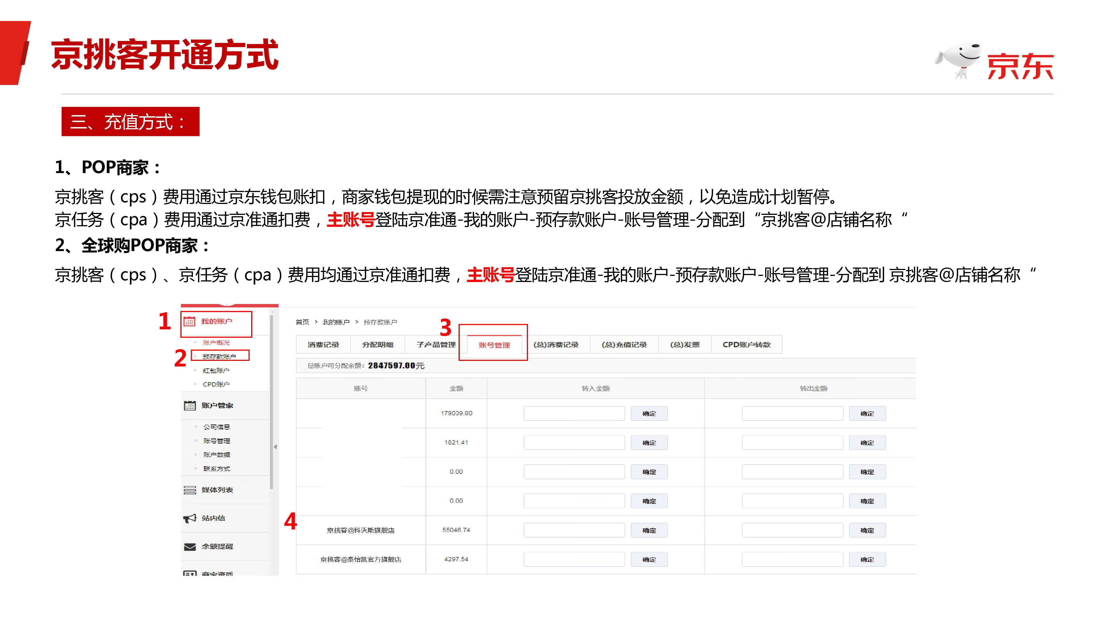Click the amount 4297.54 in the table
Image resolution: width=1115 pixels, height=627 pixels.
pyautogui.click(x=456, y=559)
